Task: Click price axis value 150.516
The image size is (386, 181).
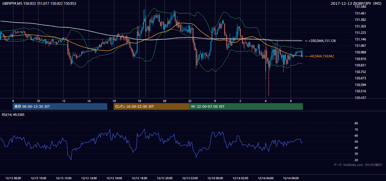Action: tap(360, 91)
